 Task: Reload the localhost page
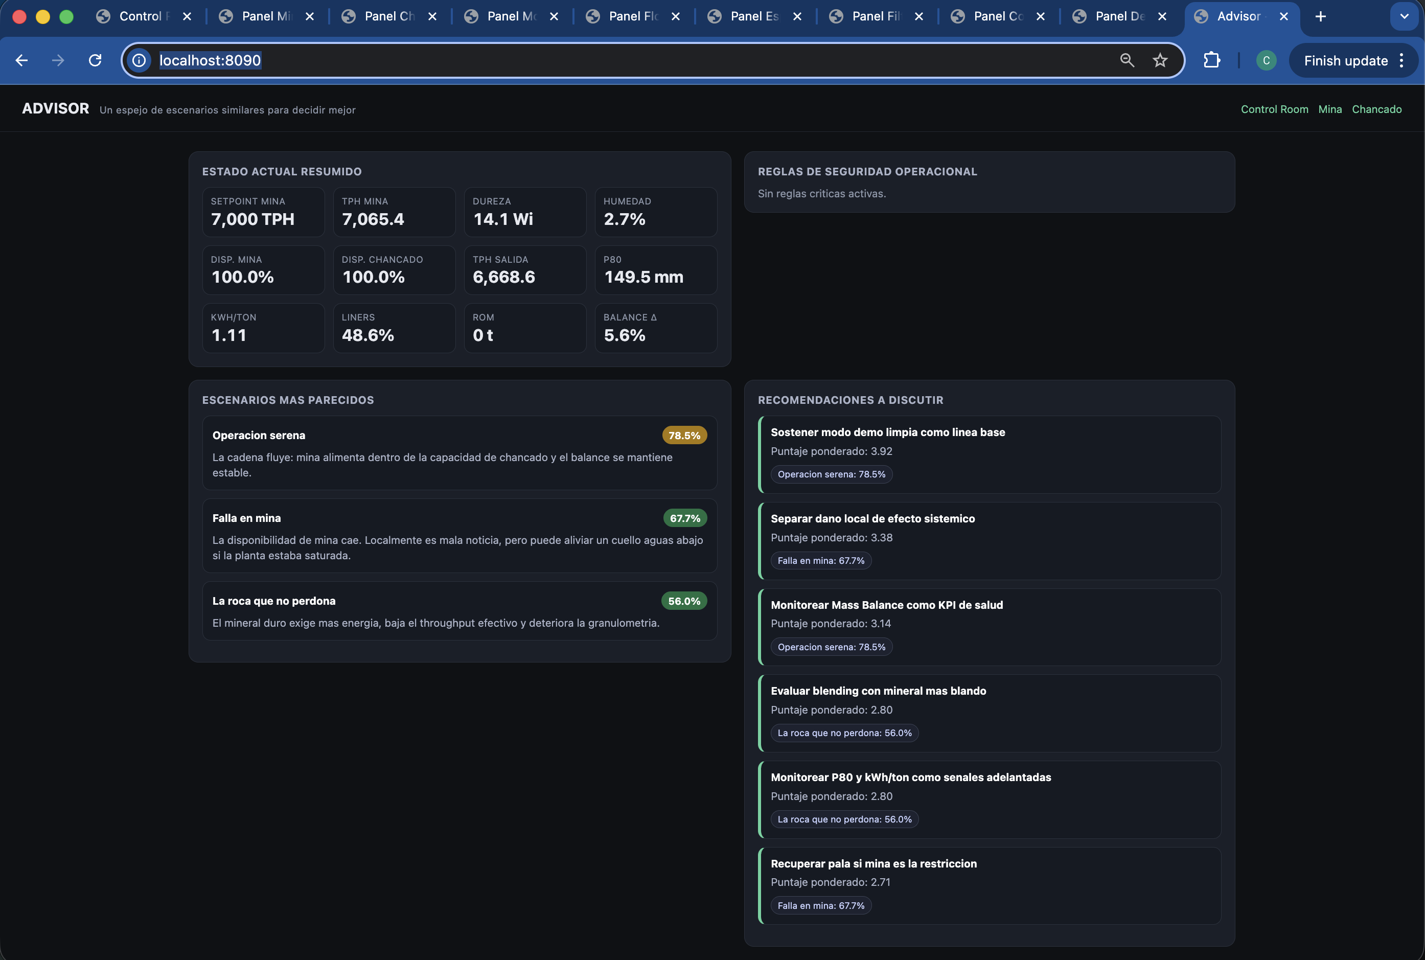point(95,60)
